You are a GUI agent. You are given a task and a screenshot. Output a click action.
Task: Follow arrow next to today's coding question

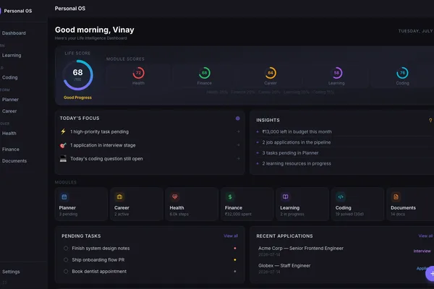(238, 158)
